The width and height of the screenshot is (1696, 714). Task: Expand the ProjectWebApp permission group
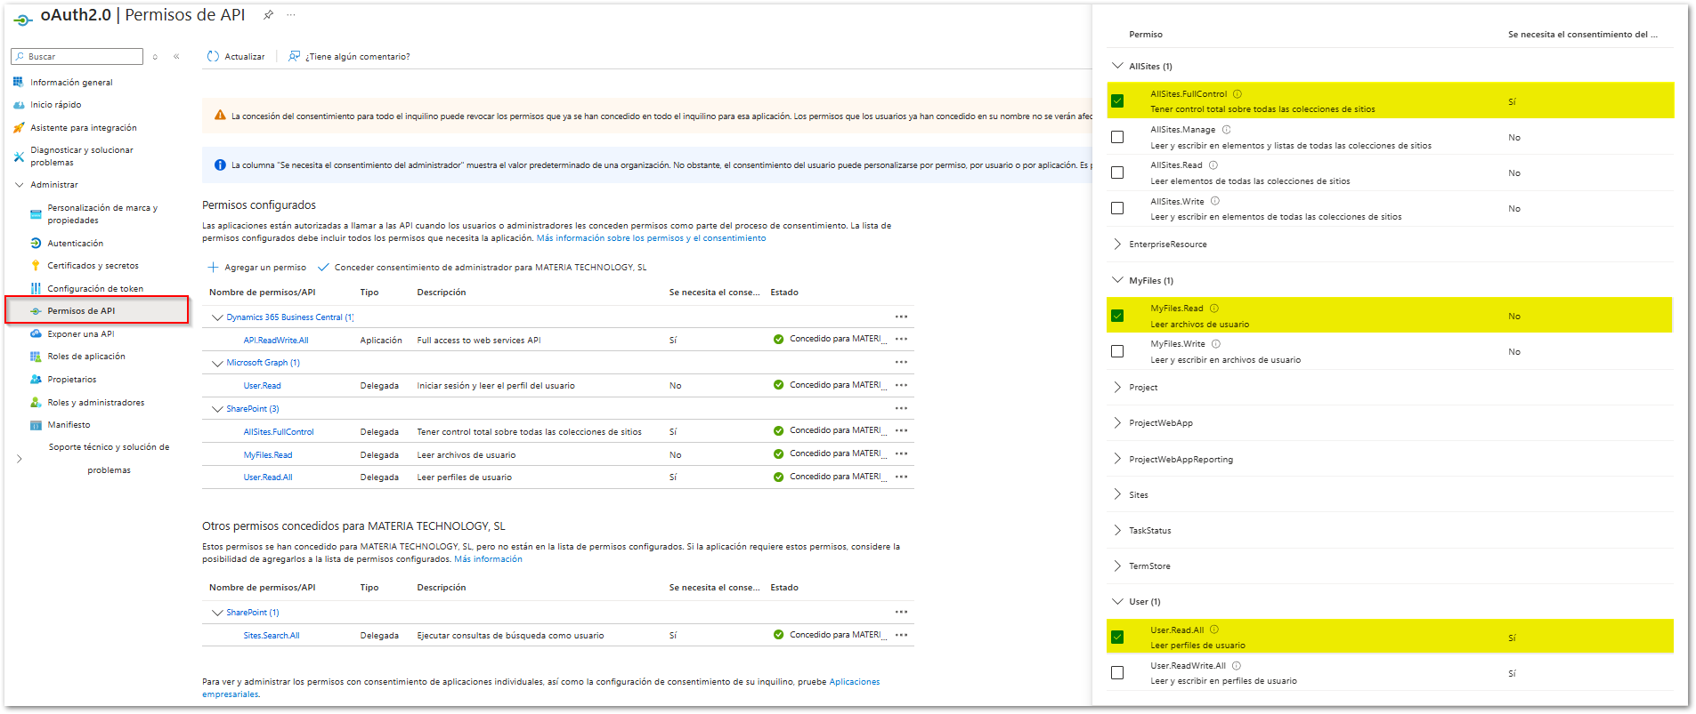1117,423
